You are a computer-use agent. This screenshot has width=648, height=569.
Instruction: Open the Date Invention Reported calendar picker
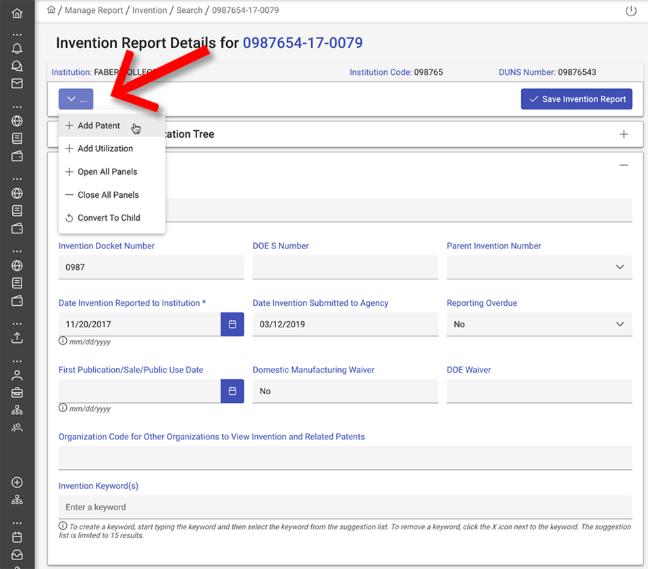(232, 324)
